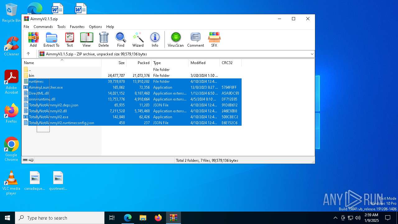This screenshot has height=224, width=398.
Task: Sort by CRC32 column header
Action: 231,63
